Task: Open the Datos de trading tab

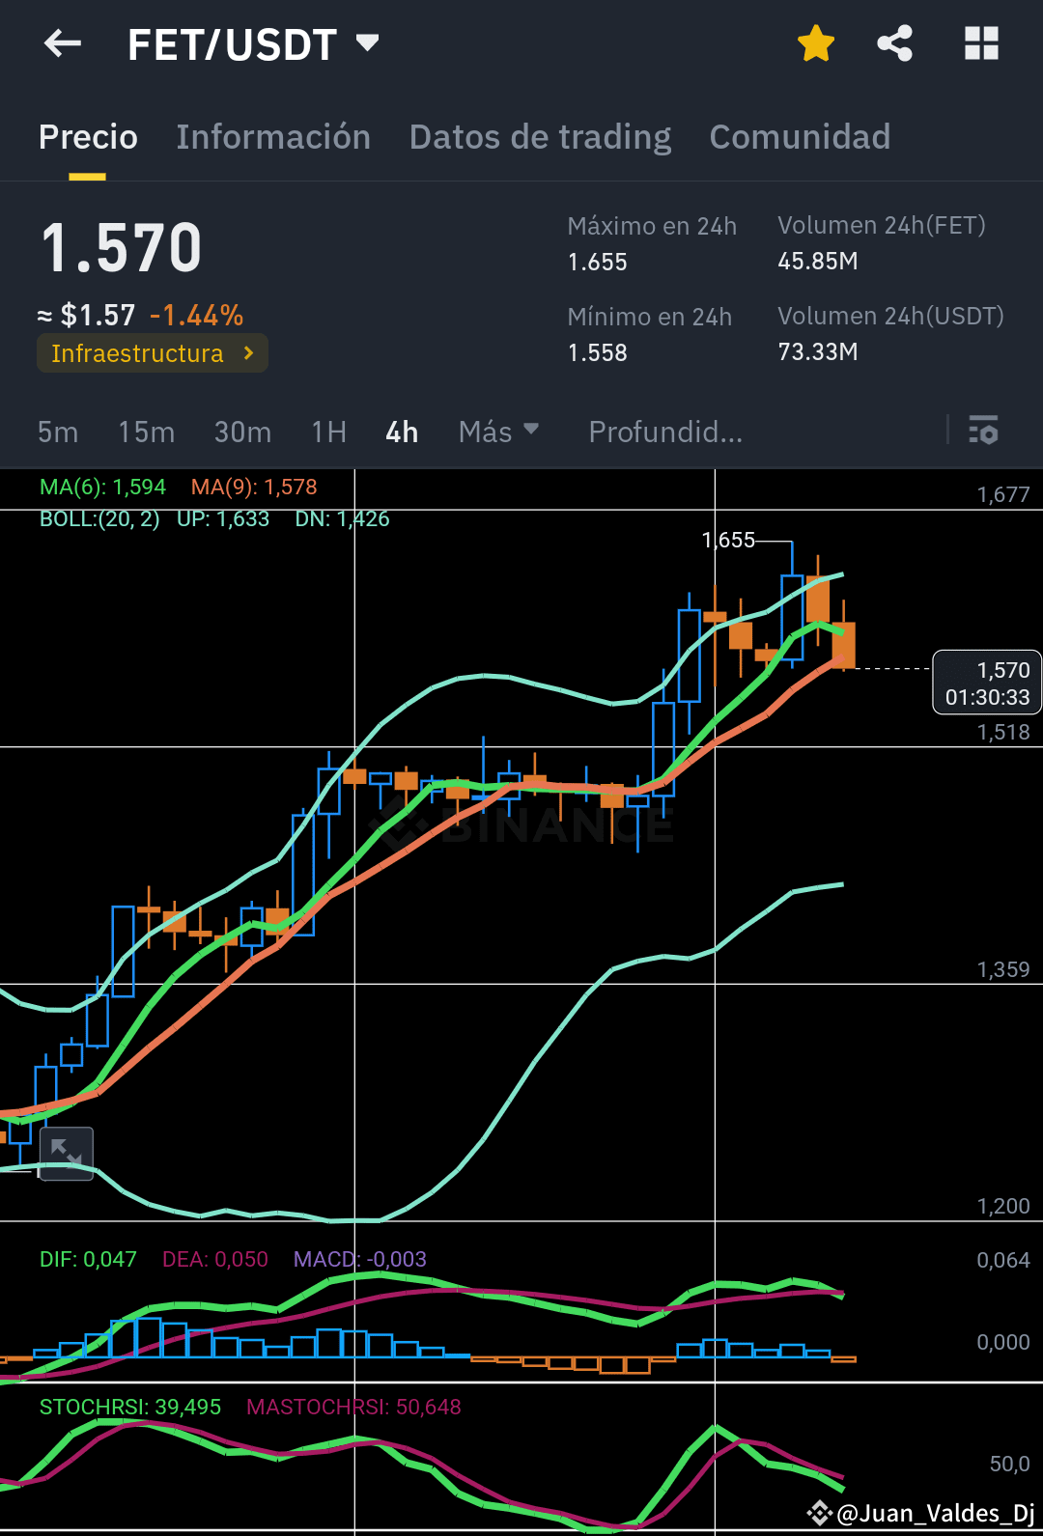Action: click(x=540, y=137)
